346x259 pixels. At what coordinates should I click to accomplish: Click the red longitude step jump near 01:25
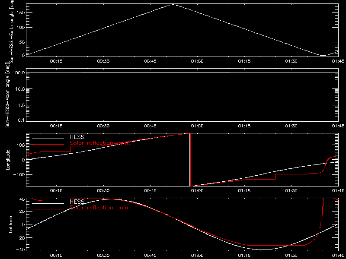(275, 177)
